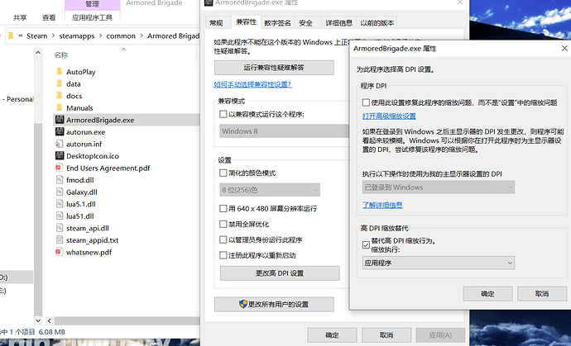This screenshot has width=571, height=346.
Task: Click 确定 in Properties window
Action: click(x=332, y=334)
